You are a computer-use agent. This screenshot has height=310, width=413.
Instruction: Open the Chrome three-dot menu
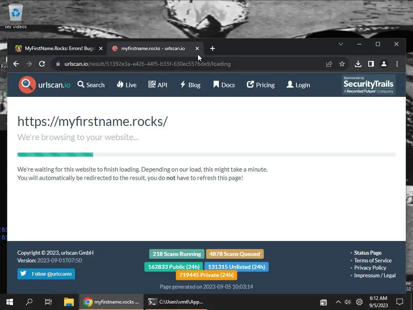397,64
